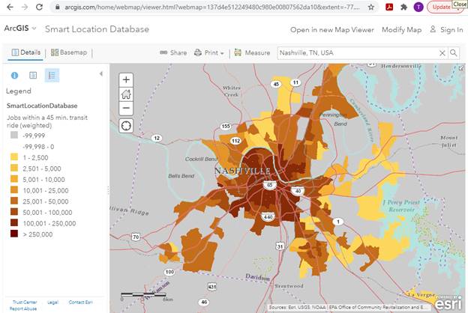Screen dimensions: 468x313
Task: Click the Route 155 shield on map
Action: [x=226, y=127]
